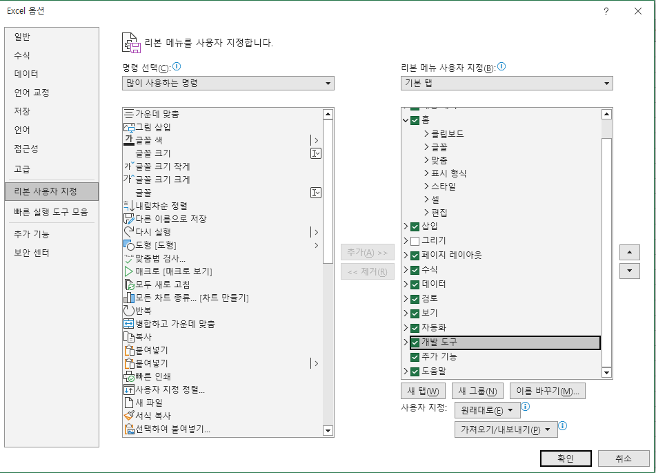The height and width of the screenshot is (473, 656).
Task: Select the 내림차순 정렬 icon
Action: (129, 206)
